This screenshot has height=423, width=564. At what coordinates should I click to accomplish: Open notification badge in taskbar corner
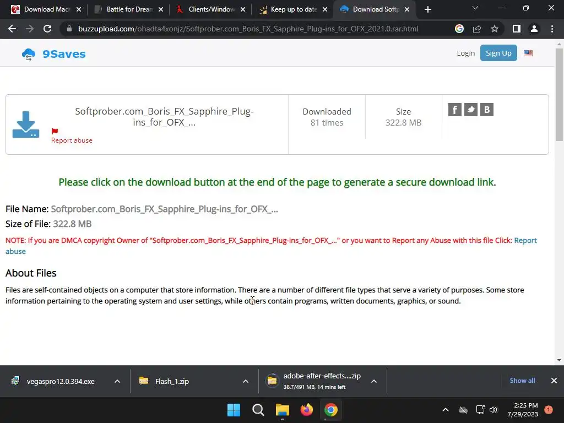tap(548, 410)
